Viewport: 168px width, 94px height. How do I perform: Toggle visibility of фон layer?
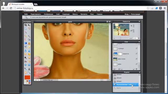(136, 64)
